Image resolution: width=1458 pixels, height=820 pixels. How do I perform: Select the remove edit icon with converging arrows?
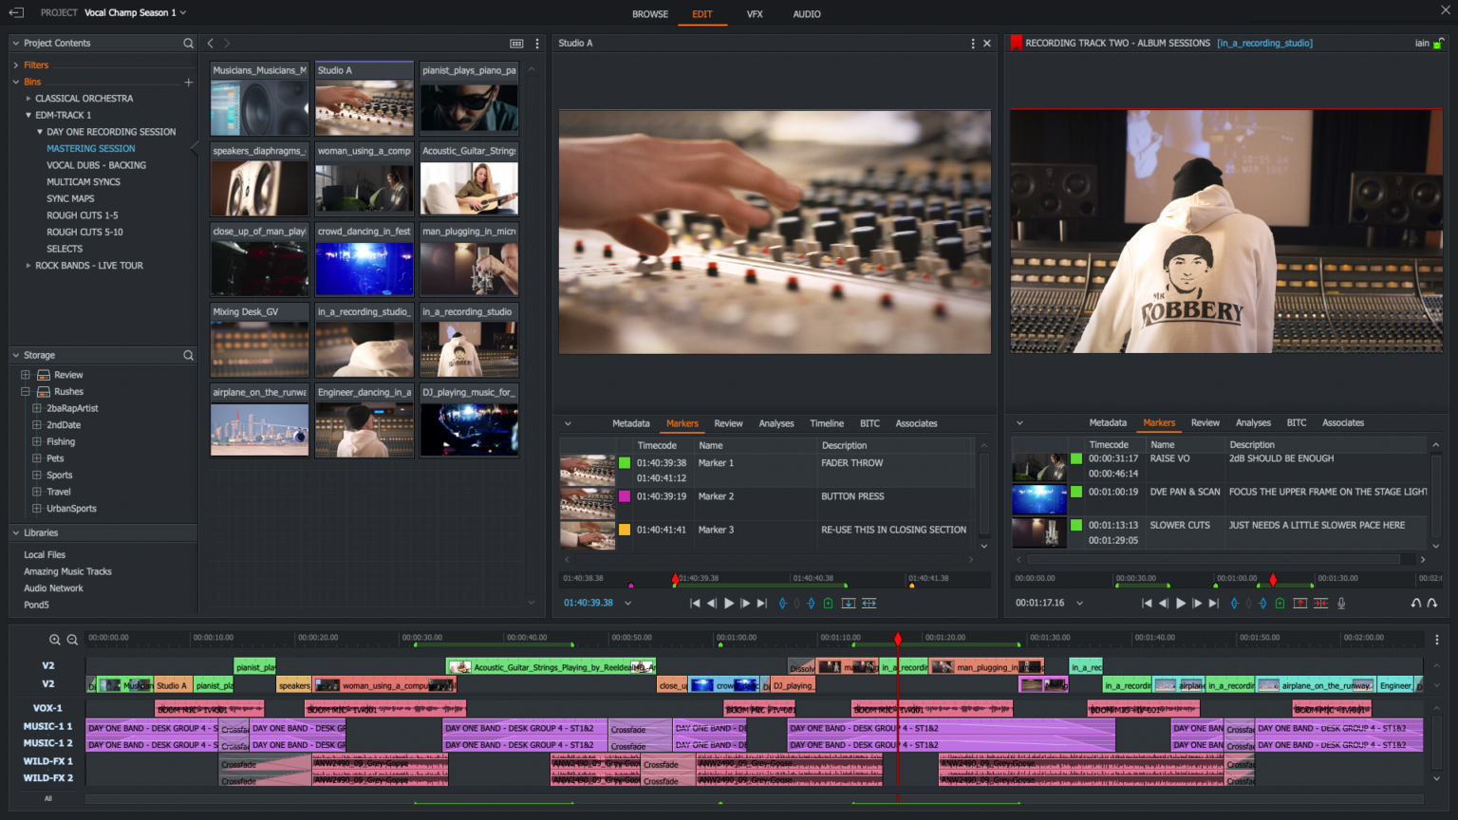click(1320, 603)
